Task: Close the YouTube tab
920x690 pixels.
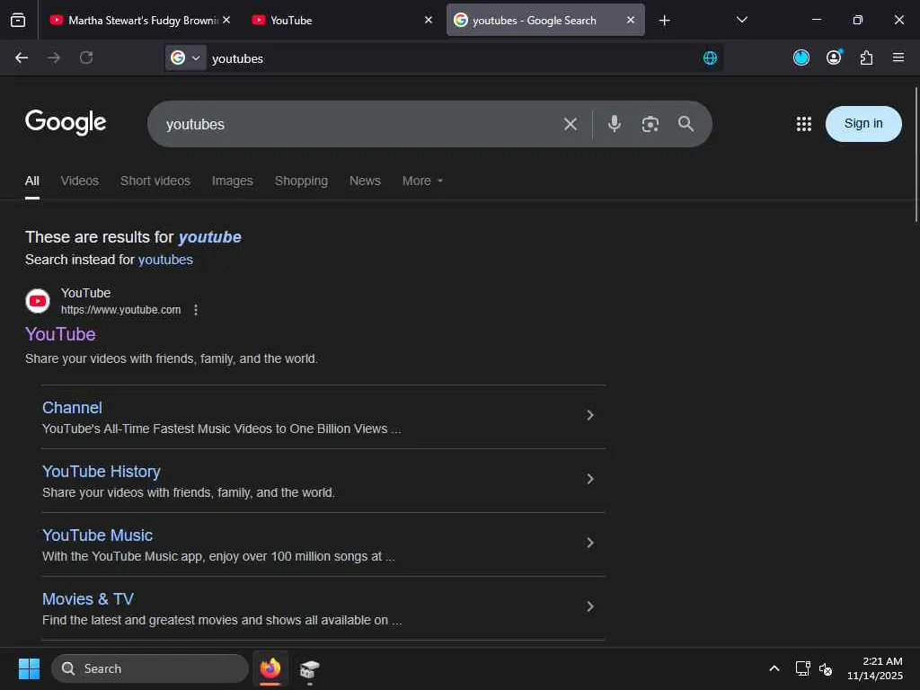Action: pos(429,20)
